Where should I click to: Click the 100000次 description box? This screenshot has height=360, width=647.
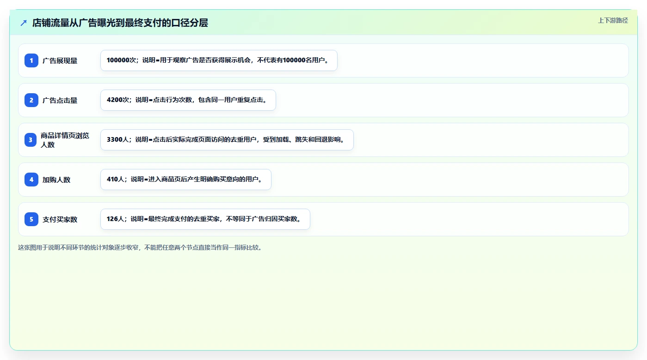219,60
